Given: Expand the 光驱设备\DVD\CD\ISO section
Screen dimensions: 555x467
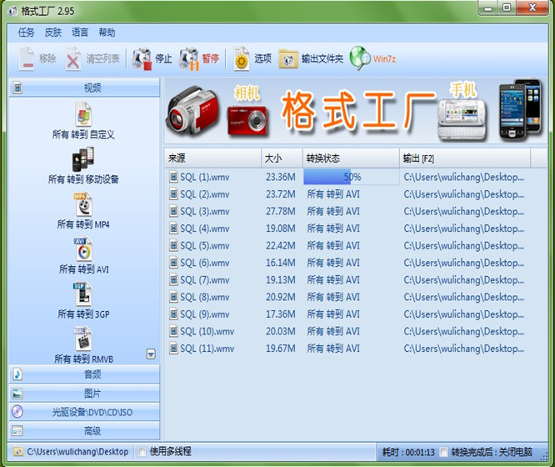Looking at the screenshot, I should click(x=84, y=412).
